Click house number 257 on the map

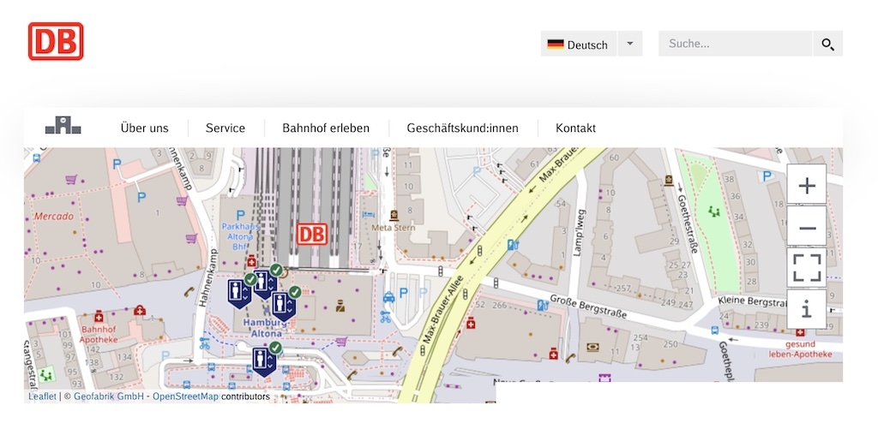pos(623,289)
